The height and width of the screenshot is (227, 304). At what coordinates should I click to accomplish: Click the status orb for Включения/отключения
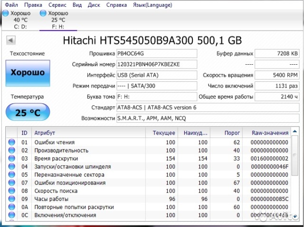pyautogui.click(x=11, y=215)
